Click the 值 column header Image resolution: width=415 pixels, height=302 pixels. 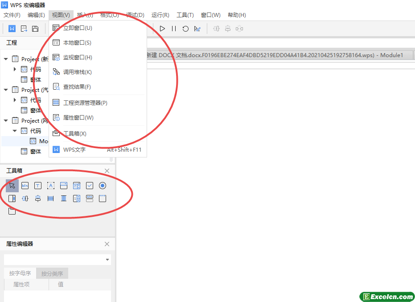coord(80,285)
